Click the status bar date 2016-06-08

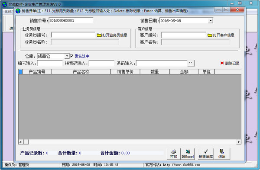tap(81, 165)
